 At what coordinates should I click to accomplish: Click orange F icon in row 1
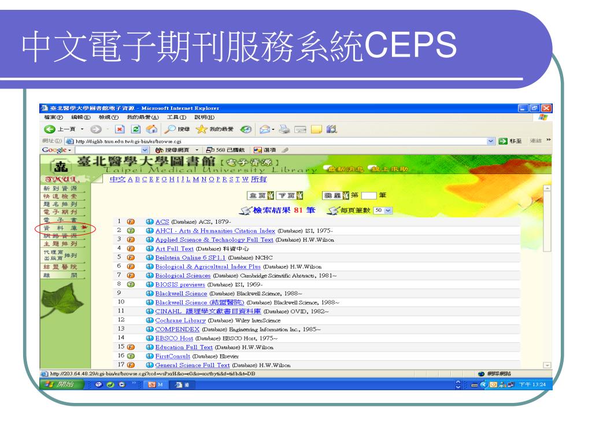click(131, 221)
